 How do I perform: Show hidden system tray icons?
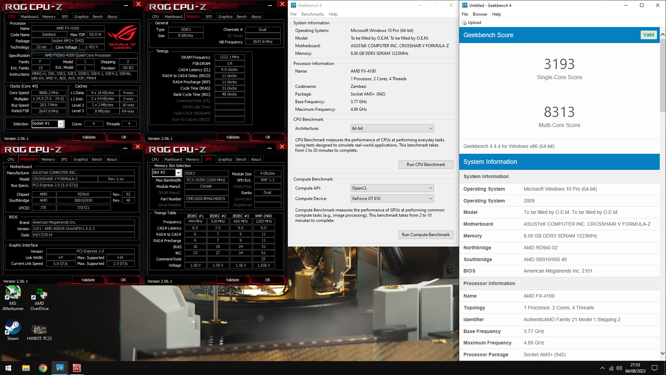tap(602, 368)
